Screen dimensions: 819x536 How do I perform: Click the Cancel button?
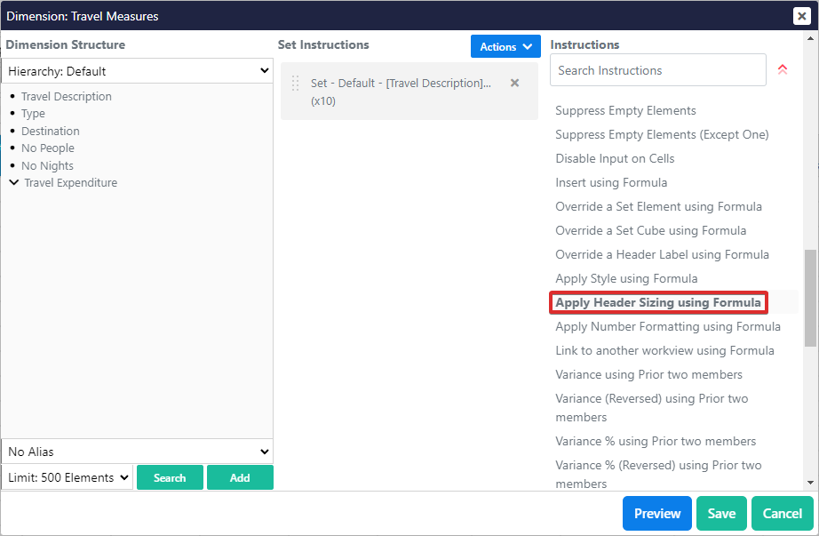[782, 513]
